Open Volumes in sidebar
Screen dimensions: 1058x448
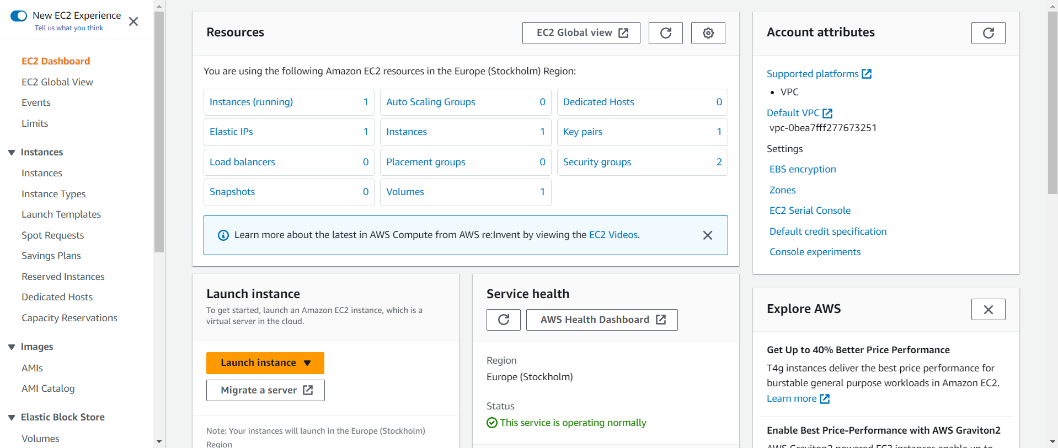[x=40, y=439]
